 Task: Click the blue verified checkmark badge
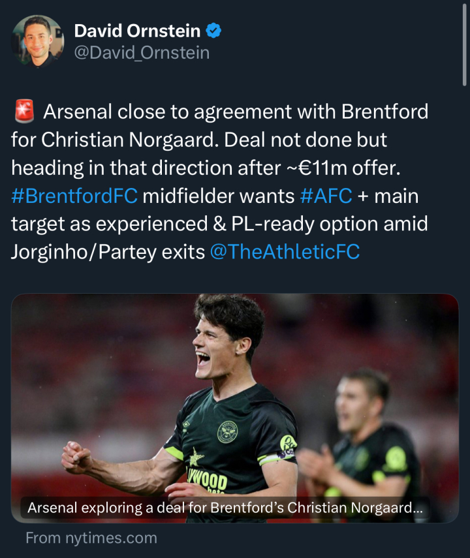[x=213, y=31]
